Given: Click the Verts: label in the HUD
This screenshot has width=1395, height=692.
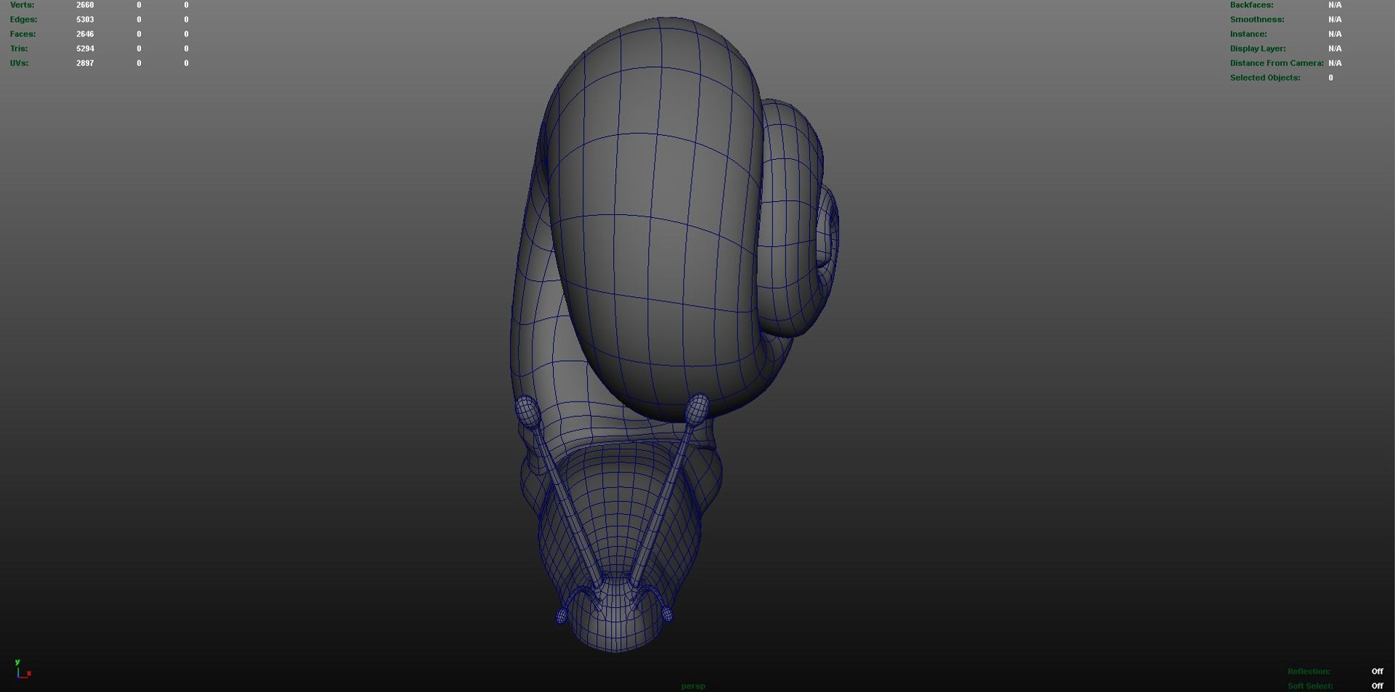Looking at the screenshot, I should tap(22, 5).
